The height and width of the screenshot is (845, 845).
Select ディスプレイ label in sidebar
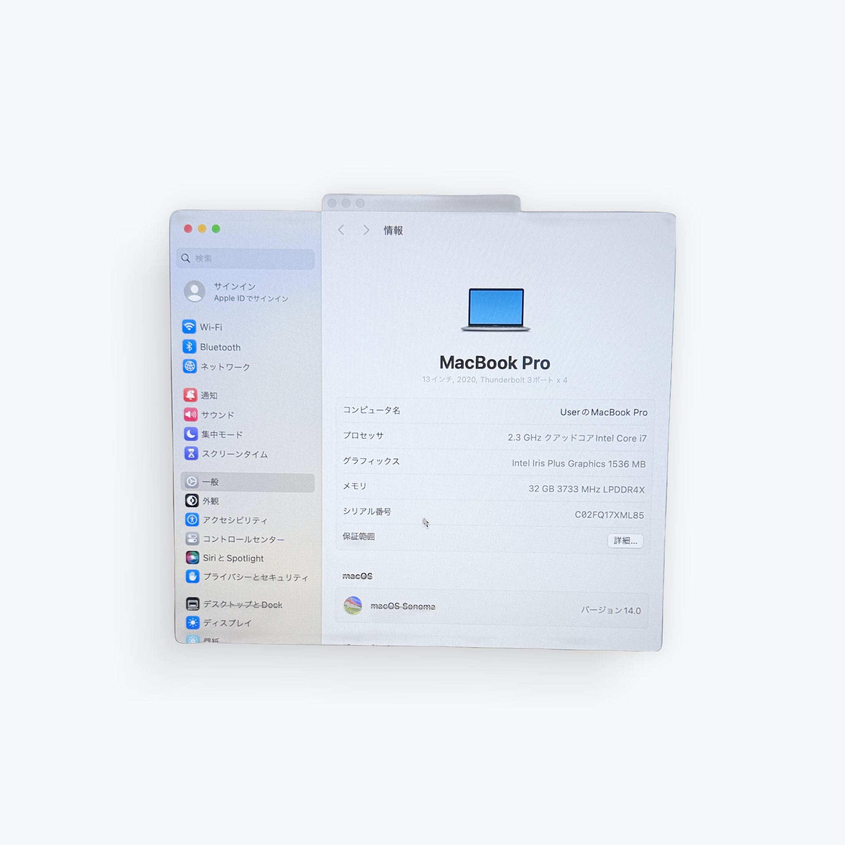(x=227, y=623)
